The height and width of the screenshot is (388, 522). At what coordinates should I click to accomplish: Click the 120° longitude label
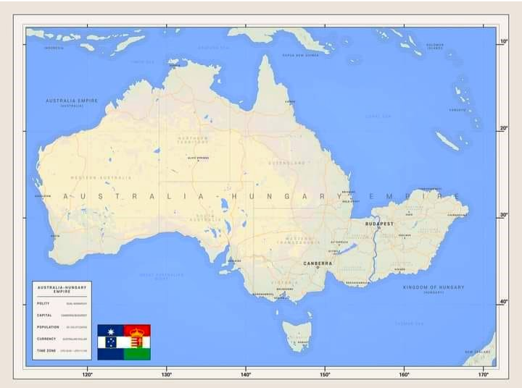(x=88, y=375)
